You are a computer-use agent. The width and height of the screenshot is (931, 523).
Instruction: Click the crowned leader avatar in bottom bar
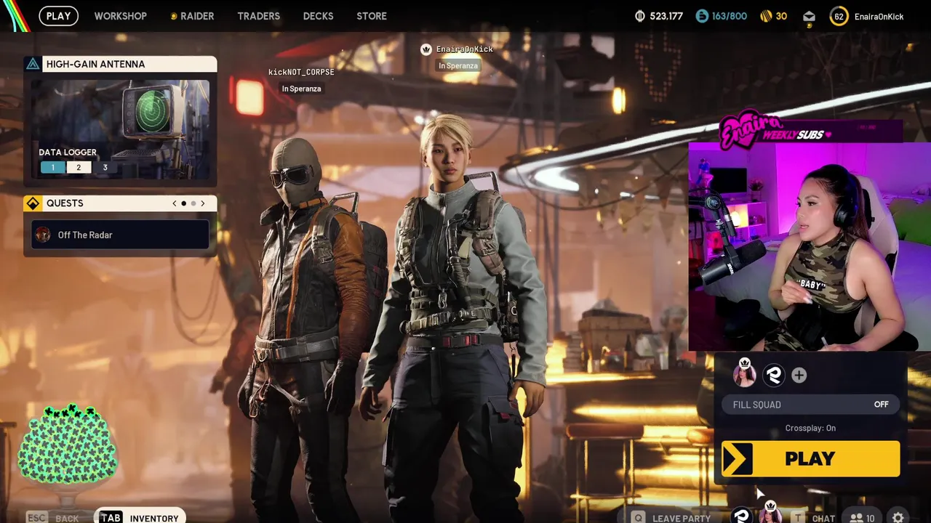(x=770, y=514)
